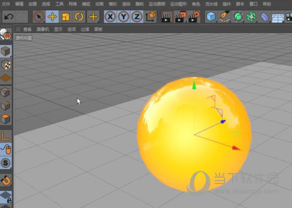
Task: Activate the Move tool
Action: (x=52, y=17)
